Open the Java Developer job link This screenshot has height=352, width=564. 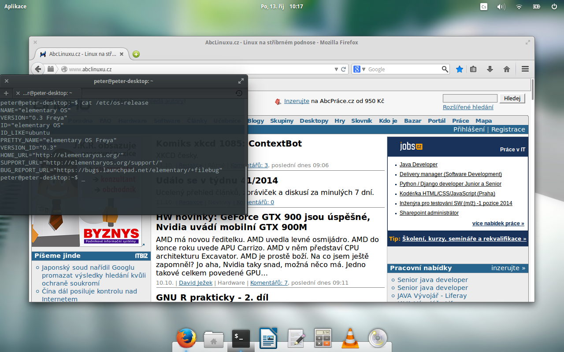click(419, 165)
